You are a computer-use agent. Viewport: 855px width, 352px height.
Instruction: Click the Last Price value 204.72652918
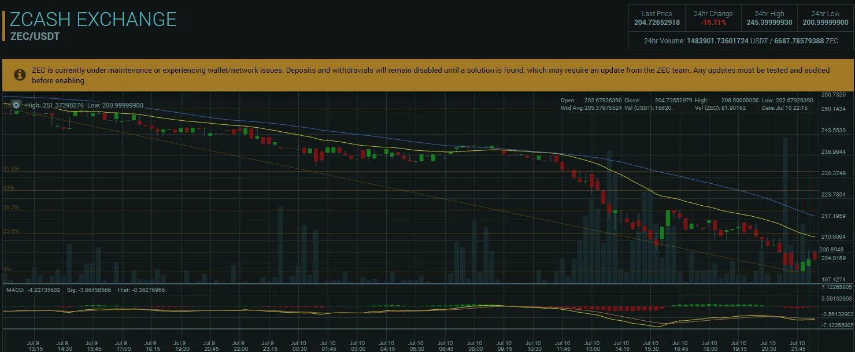(x=657, y=23)
